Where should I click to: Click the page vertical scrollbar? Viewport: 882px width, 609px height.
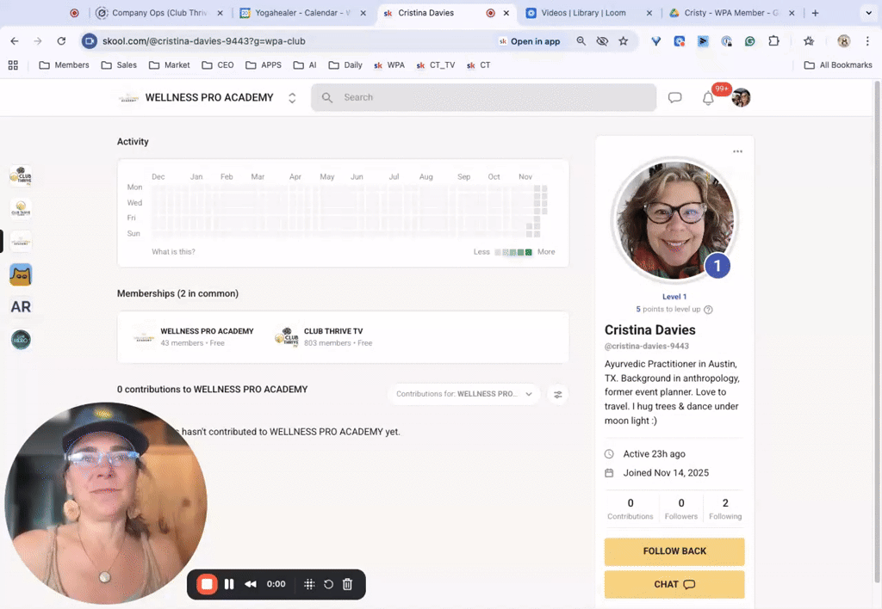[877, 331]
